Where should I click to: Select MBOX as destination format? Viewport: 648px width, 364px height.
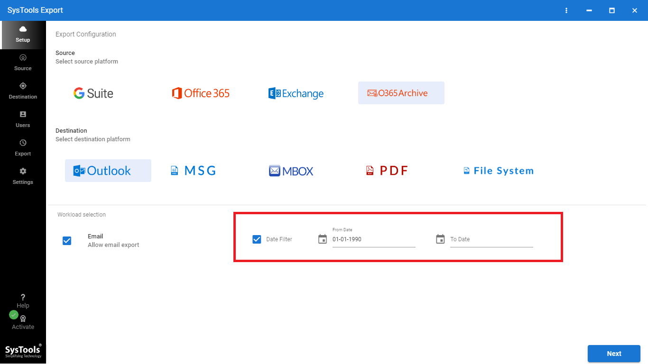point(291,171)
